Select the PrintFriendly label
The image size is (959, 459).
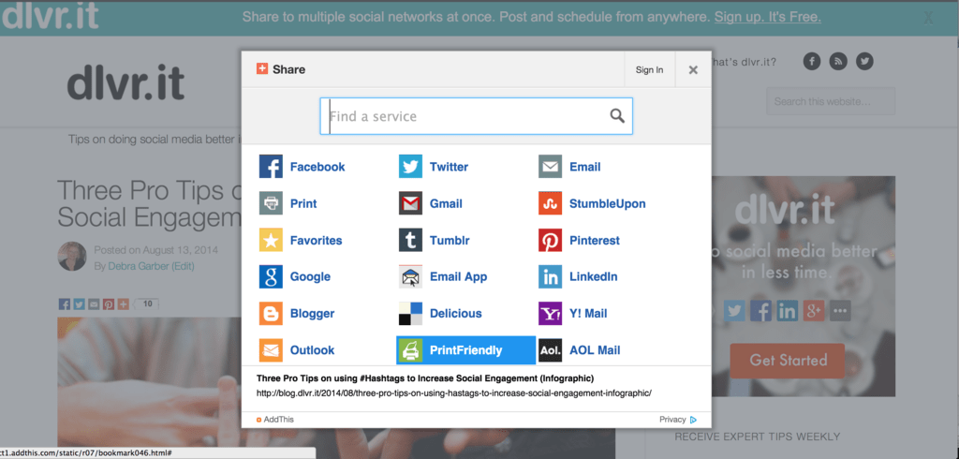tap(466, 350)
